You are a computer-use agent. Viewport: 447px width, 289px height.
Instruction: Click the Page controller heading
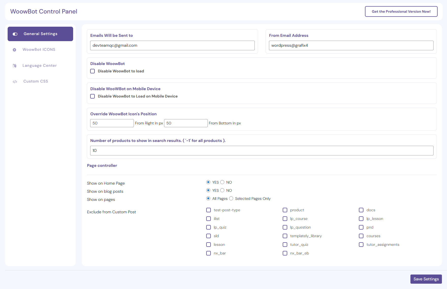(102, 166)
